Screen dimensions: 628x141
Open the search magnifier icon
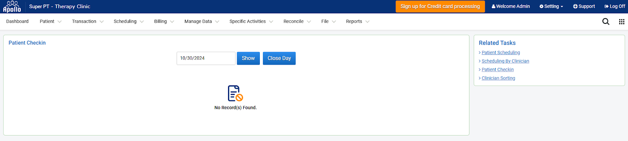coord(606,22)
